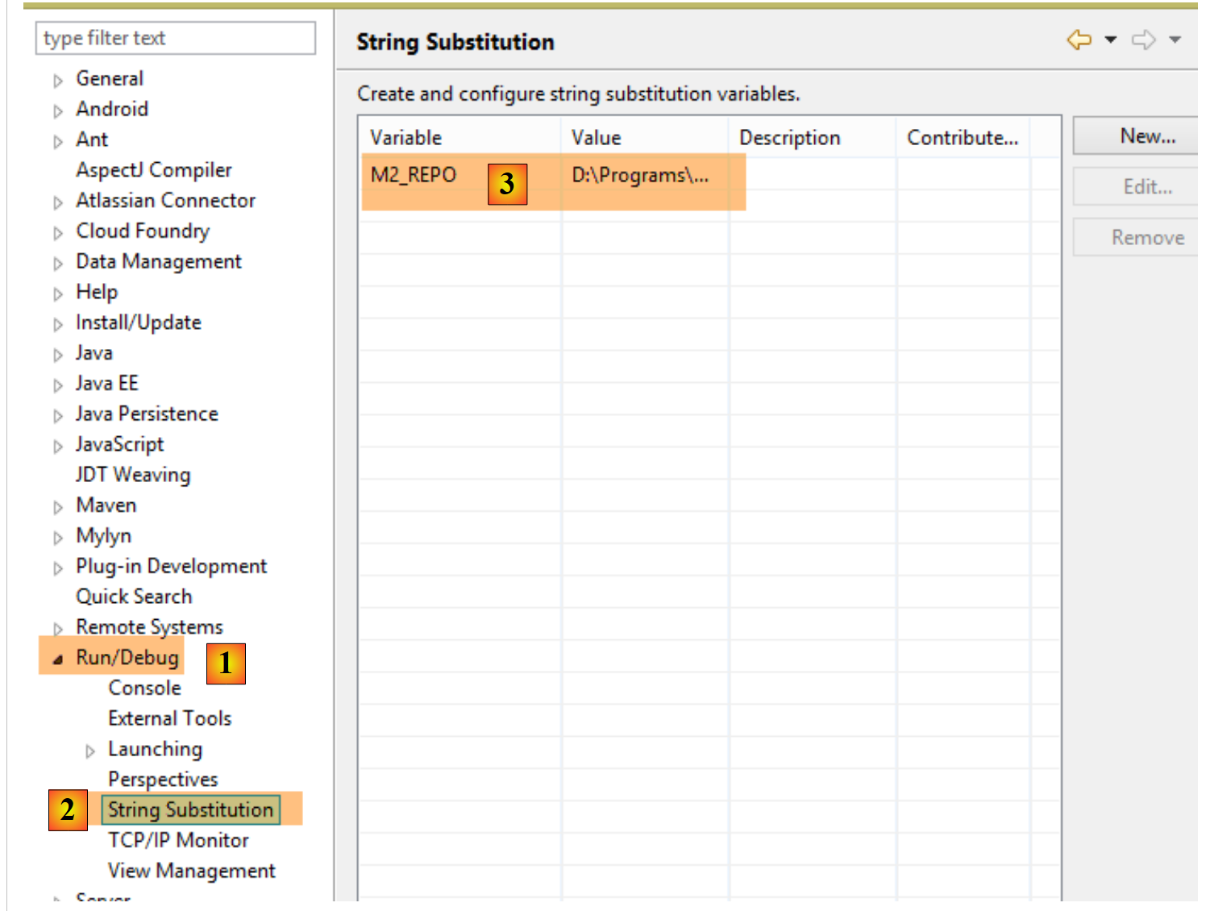
Task: Click inside the type filter text field
Action: click(175, 38)
